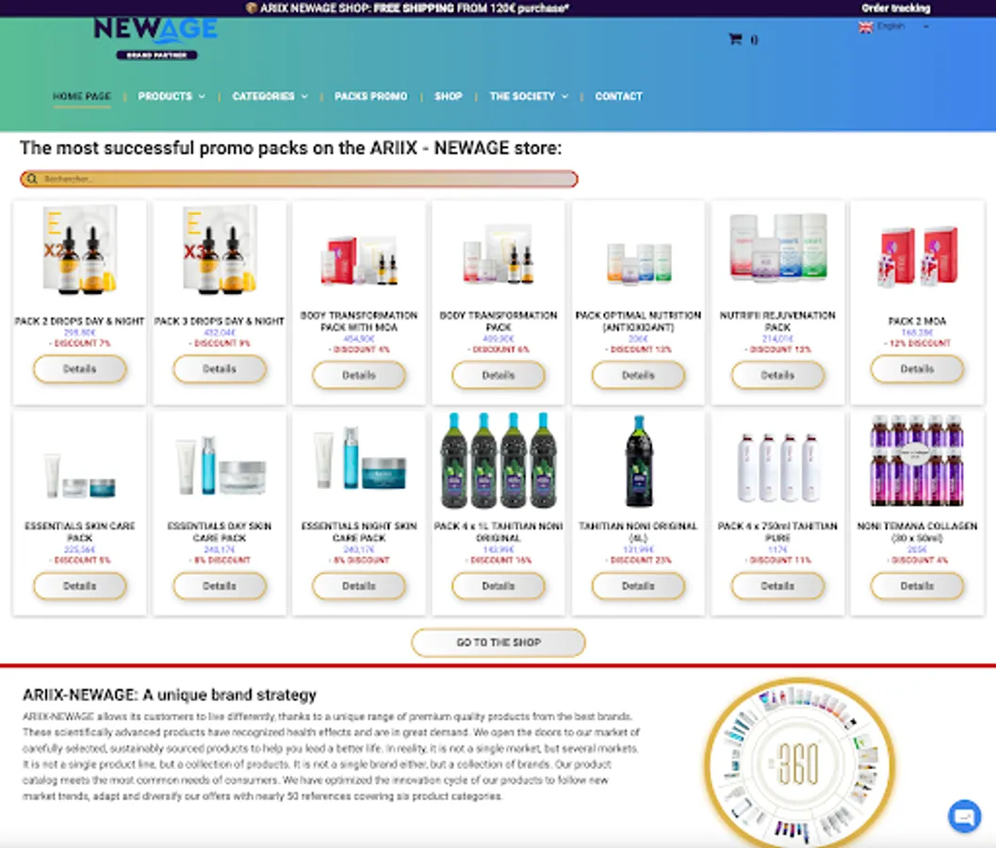996x848 pixels.
Task: Open Packs Promo menu item
Action: [x=371, y=96]
